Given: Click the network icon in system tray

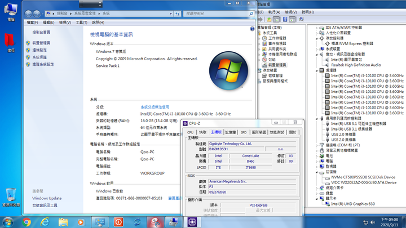Looking at the screenshot, I should pos(365,222).
